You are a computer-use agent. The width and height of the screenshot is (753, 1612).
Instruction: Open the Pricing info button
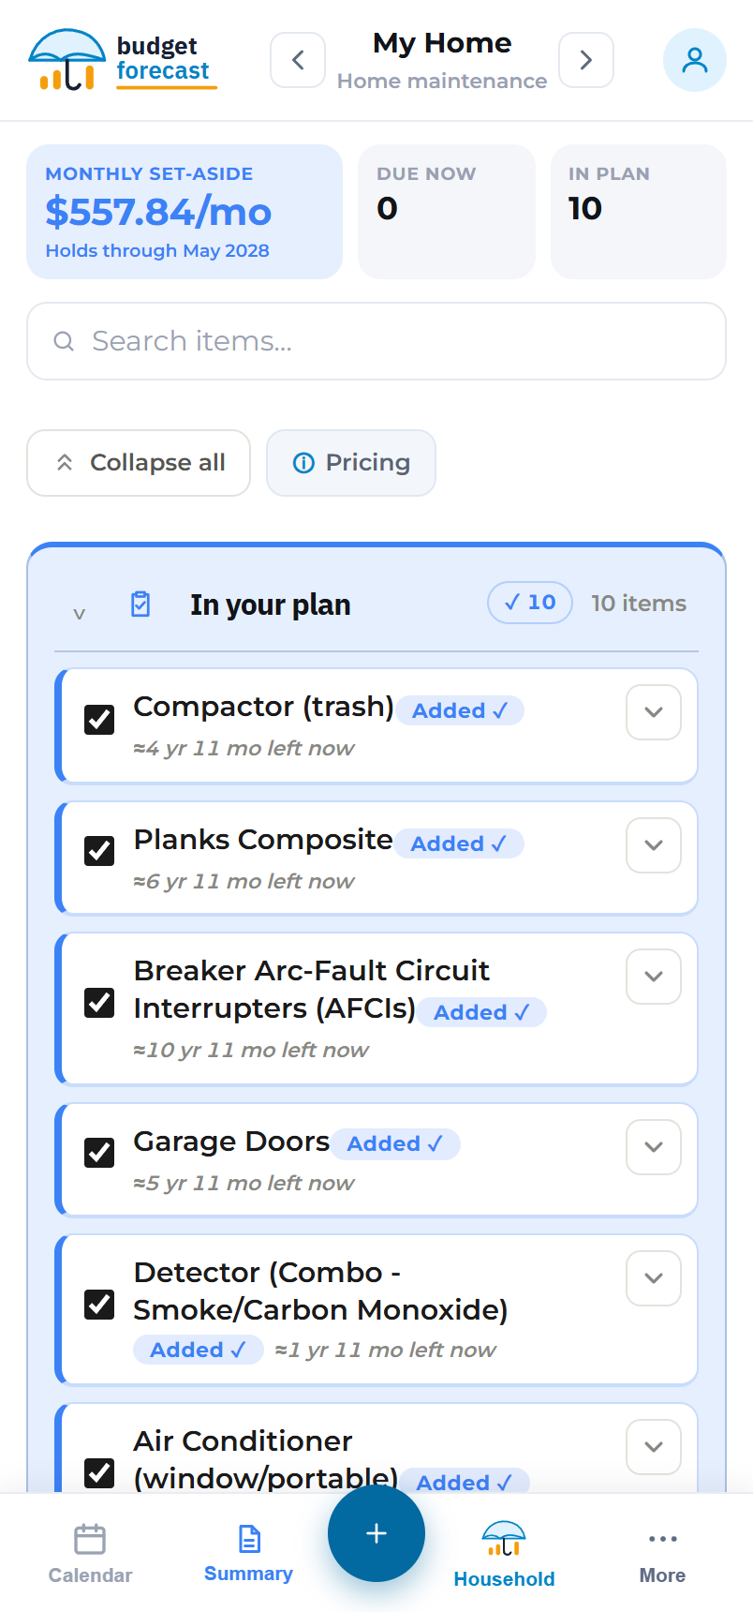pyautogui.click(x=351, y=463)
